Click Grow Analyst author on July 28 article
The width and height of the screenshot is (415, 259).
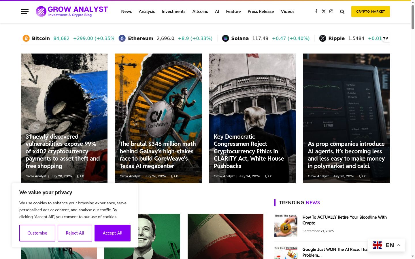click(36, 176)
